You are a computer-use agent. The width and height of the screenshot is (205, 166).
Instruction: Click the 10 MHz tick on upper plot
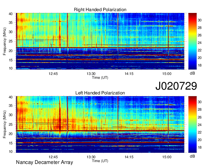11,68
